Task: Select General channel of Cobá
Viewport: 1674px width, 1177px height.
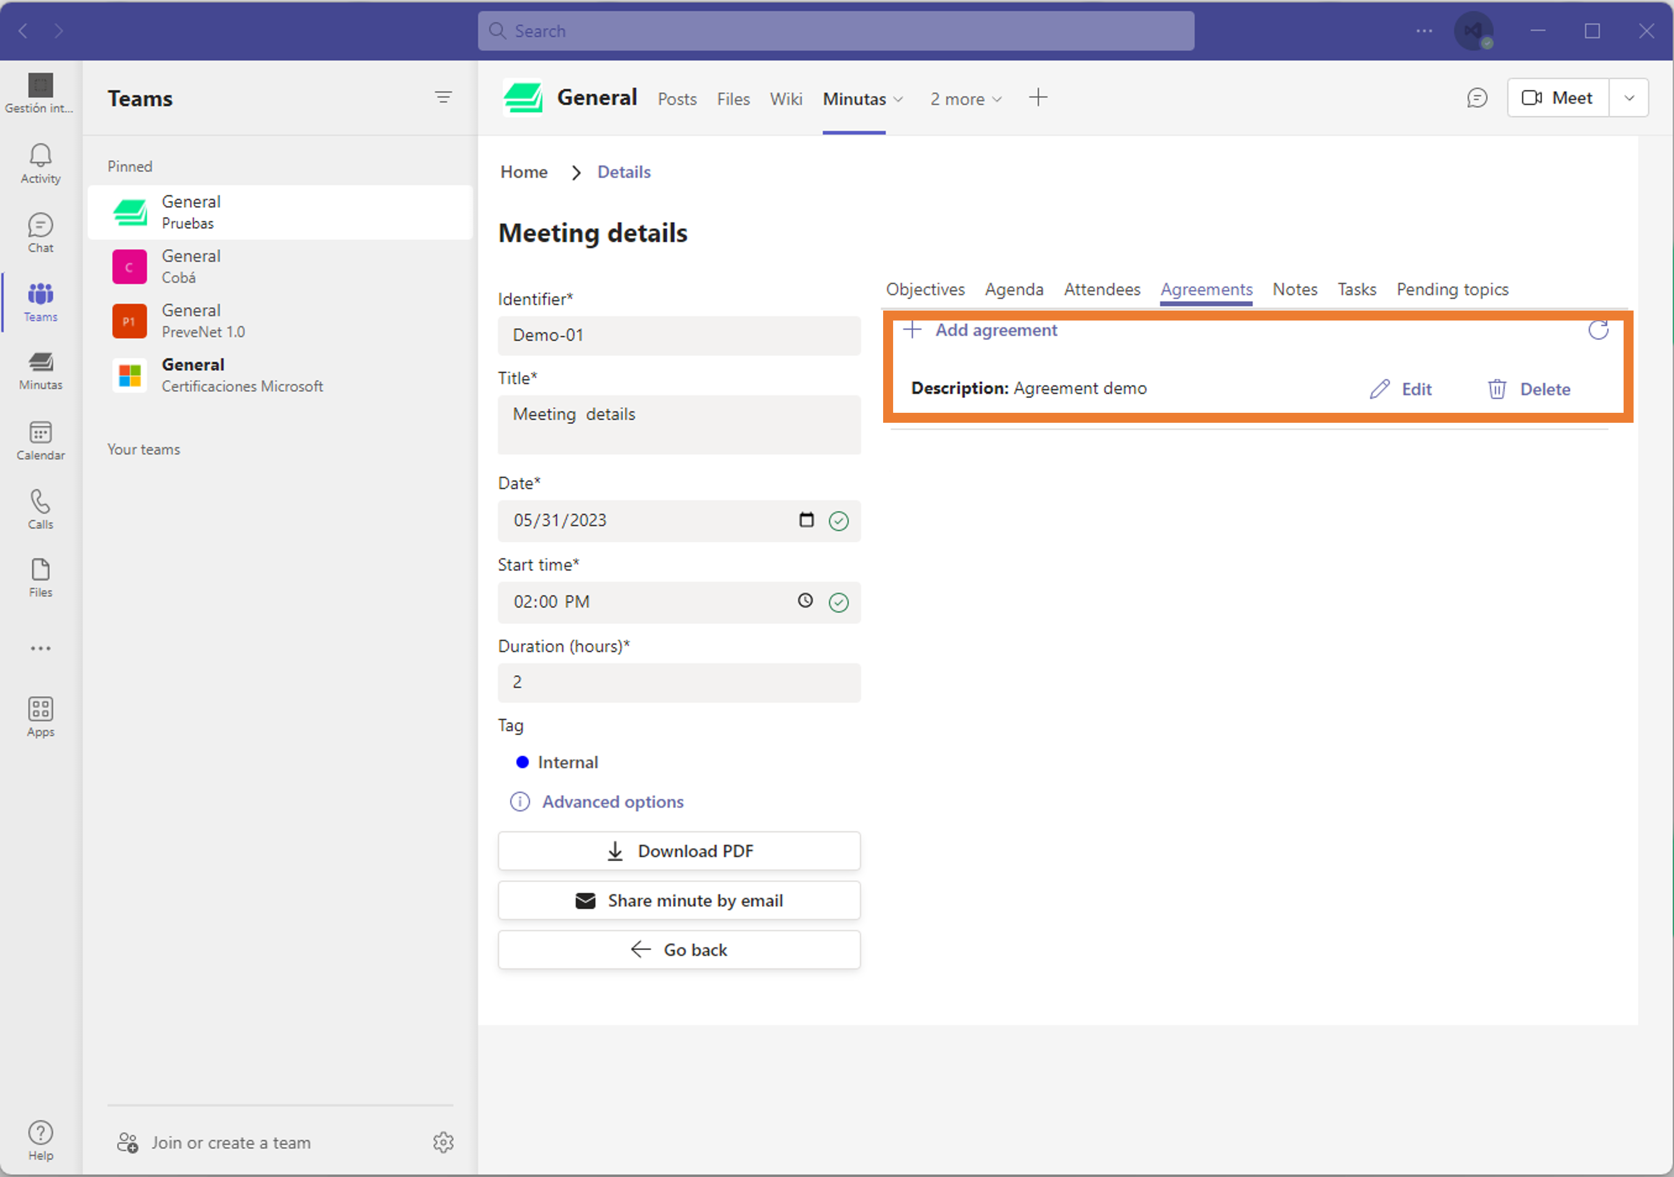Action: click(280, 266)
